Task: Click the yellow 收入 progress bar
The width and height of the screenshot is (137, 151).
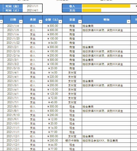Action: (106, 6)
